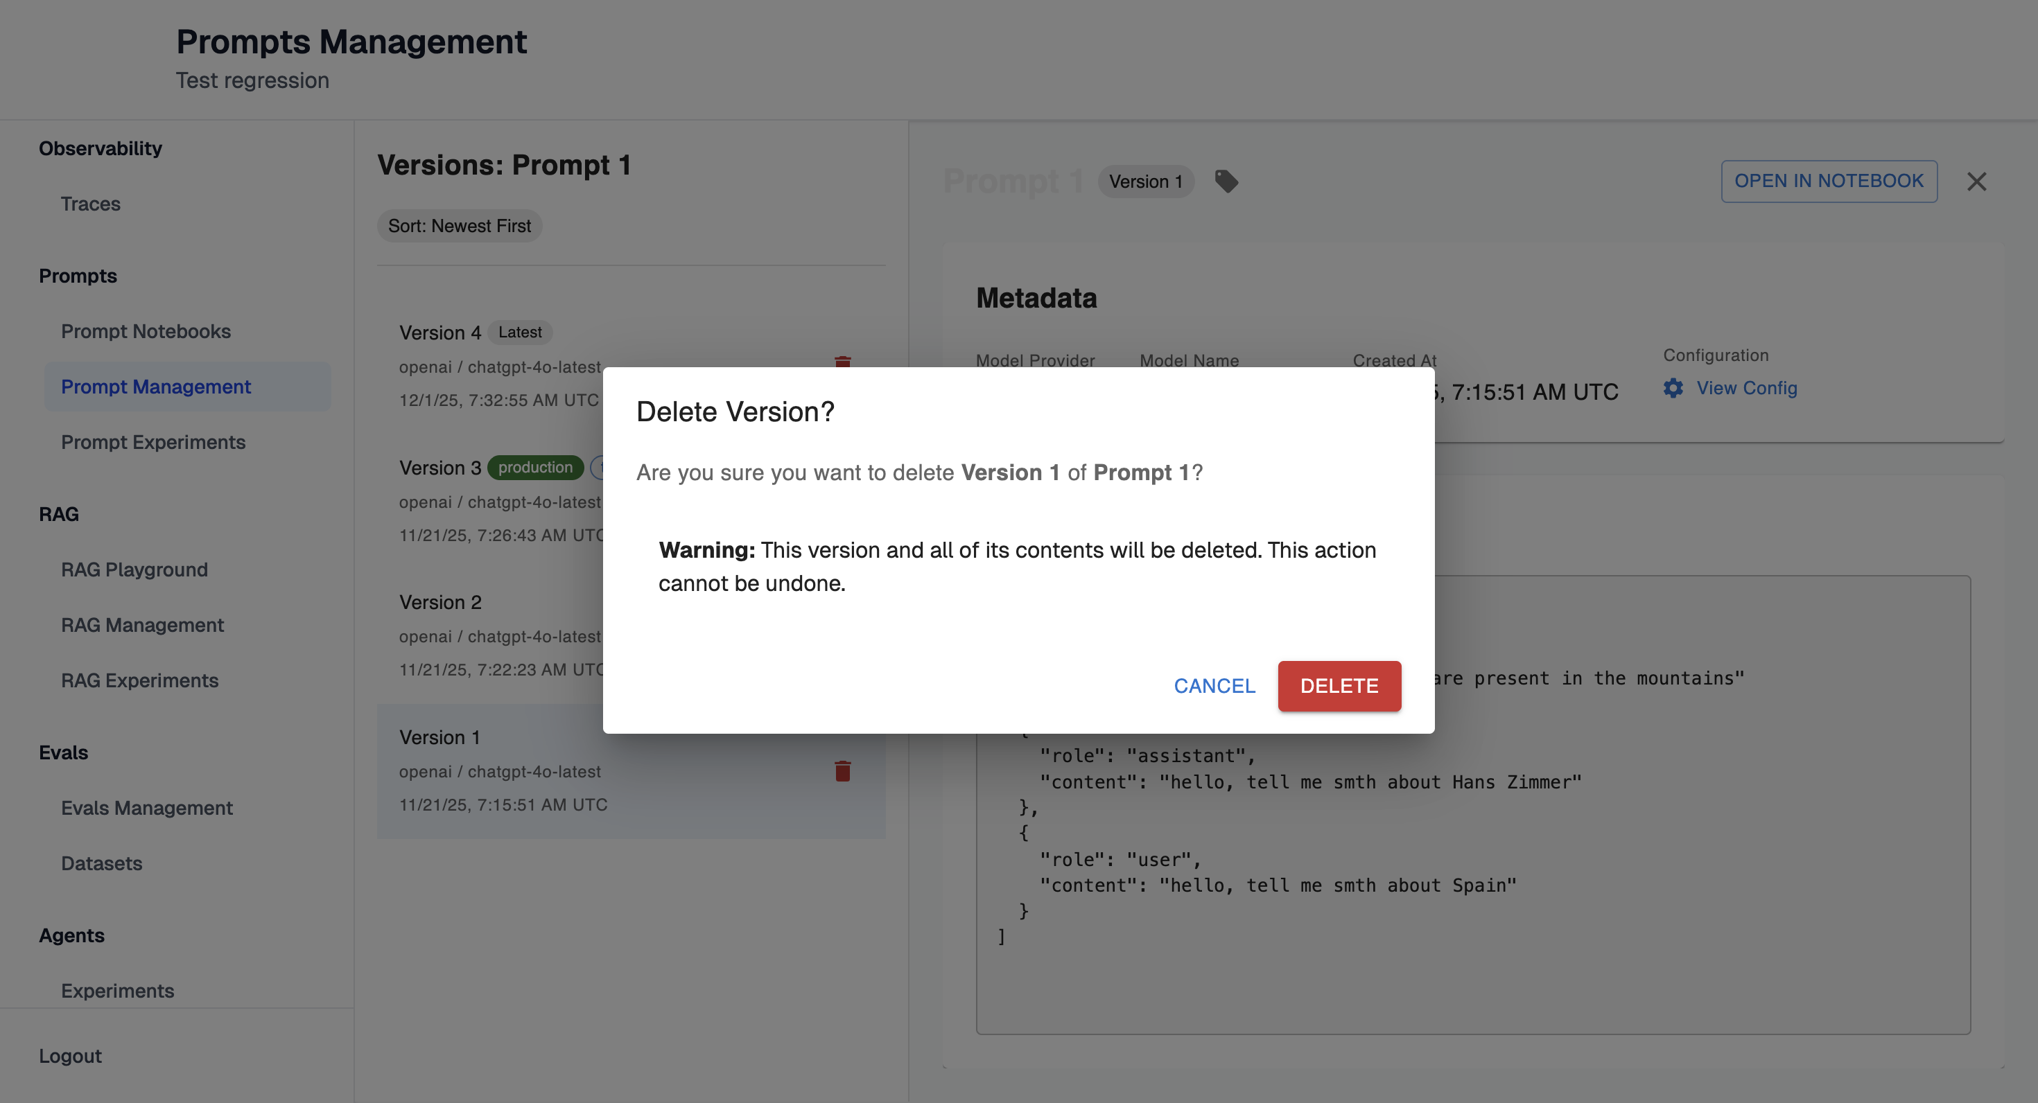Click the production tag on Version 3
The height and width of the screenshot is (1103, 2038).
click(x=535, y=467)
